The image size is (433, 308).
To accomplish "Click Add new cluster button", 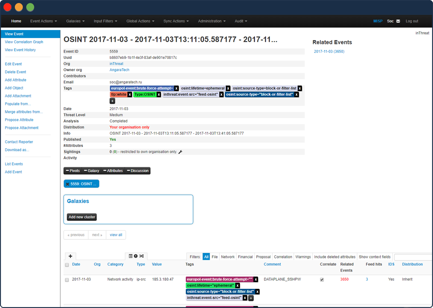I will coord(82,217).
